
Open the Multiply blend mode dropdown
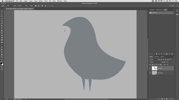[x=155, y=62]
